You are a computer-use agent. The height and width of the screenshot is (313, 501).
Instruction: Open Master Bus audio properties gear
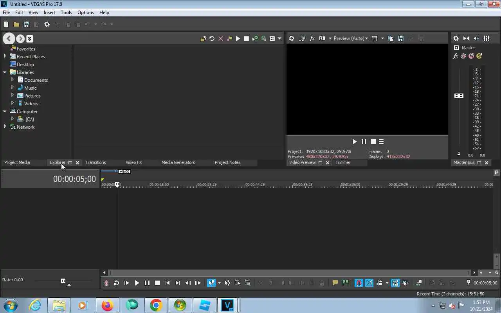(x=456, y=38)
